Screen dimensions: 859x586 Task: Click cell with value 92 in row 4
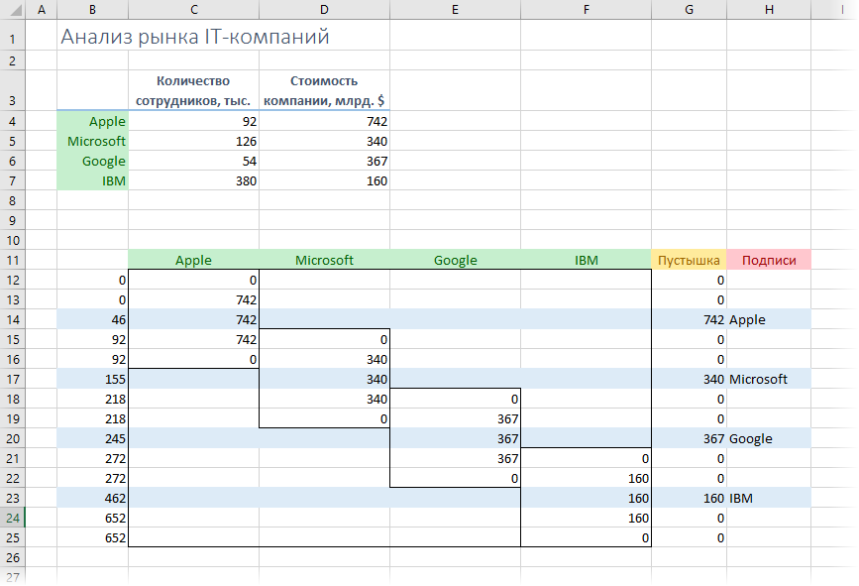click(x=193, y=121)
